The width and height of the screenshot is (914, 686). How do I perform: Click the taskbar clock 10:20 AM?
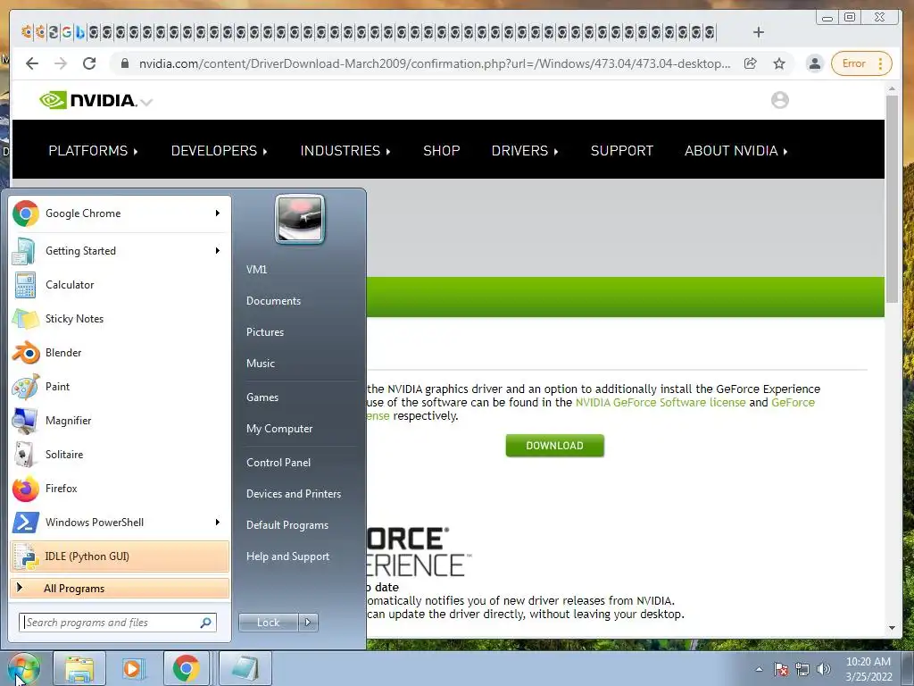coord(868,662)
